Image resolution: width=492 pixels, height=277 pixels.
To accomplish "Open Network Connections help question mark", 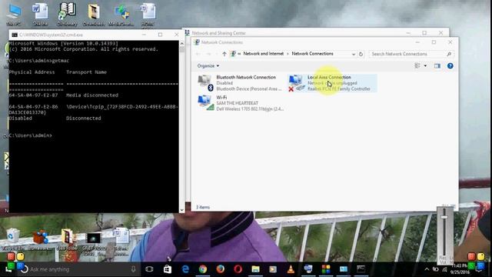I will coord(450,66).
